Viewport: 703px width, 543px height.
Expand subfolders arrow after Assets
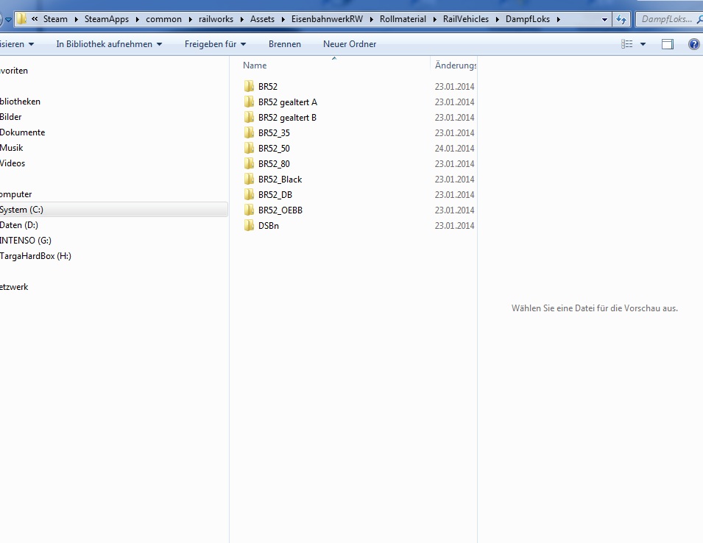coord(283,19)
